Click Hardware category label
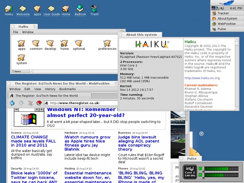Screen dimensions: 244x183 click(71, 133)
